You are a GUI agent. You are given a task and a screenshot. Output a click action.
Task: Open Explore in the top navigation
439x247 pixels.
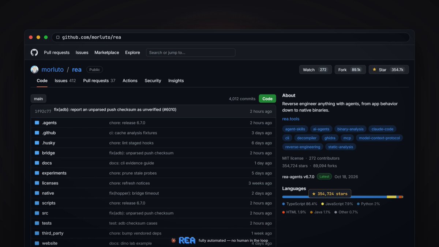(x=132, y=52)
